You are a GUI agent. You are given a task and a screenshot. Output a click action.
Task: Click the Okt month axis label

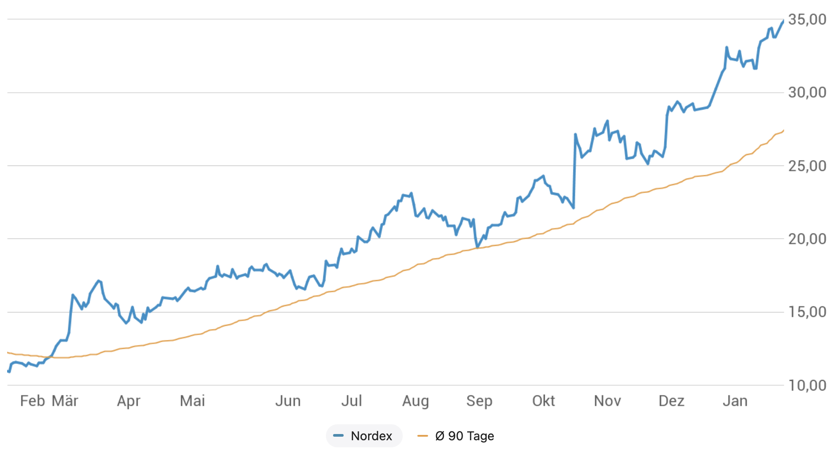tap(543, 401)
